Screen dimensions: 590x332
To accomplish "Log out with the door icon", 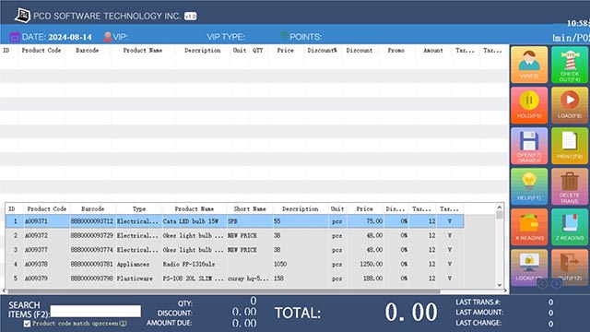I will [x=570, y=267].
